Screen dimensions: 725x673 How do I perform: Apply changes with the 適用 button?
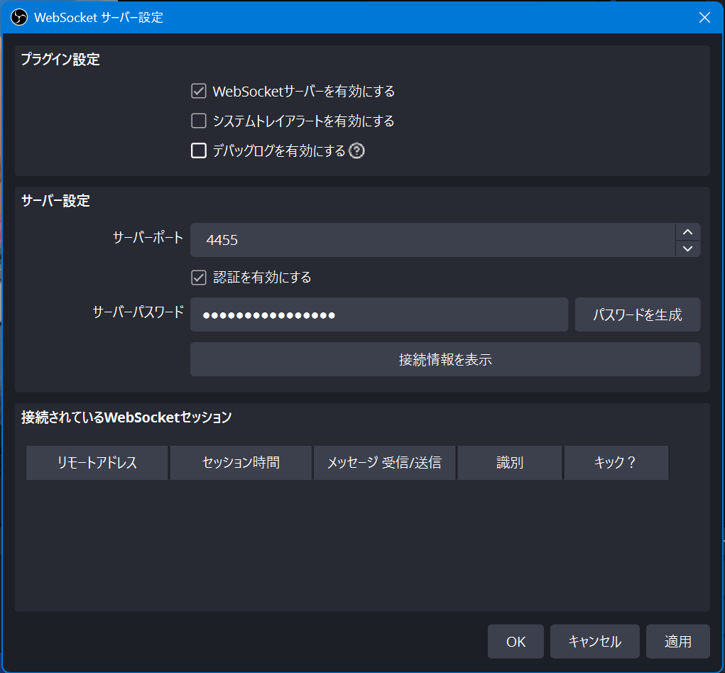(677, 642)
